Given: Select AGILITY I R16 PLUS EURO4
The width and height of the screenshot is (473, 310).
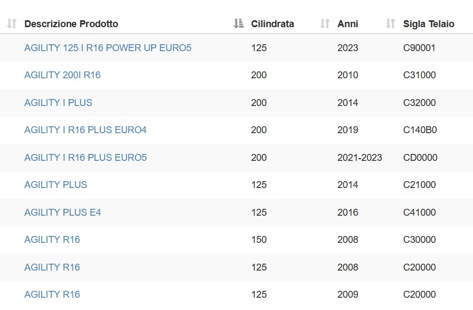Looking at the screenshot, I should pyautogui.click(x=85, y=130).
